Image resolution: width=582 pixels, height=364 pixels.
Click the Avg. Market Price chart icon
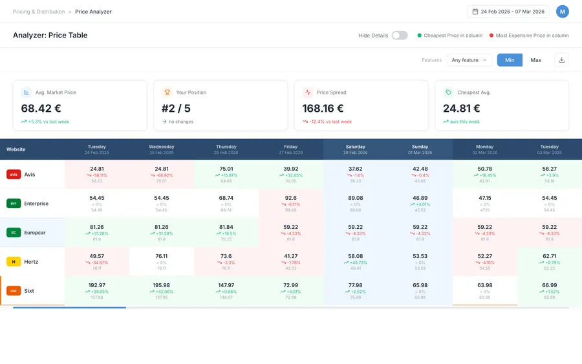[x=27, y=92]
